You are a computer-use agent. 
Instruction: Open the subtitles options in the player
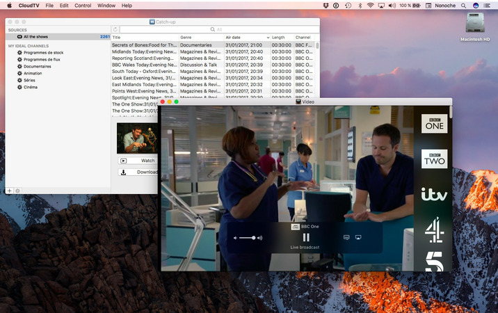(x=346, y=237)
